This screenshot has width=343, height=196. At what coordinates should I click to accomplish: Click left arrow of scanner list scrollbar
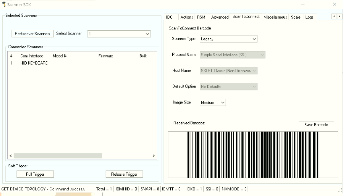click(11, 156)
